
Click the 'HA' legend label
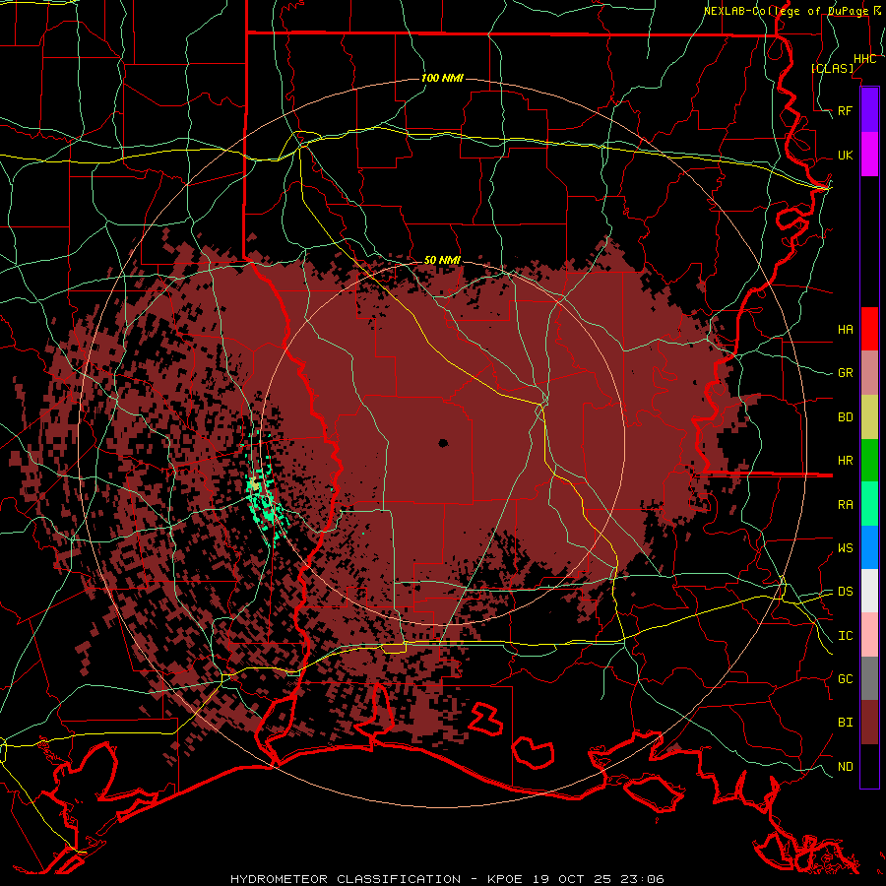click(845, 330)
